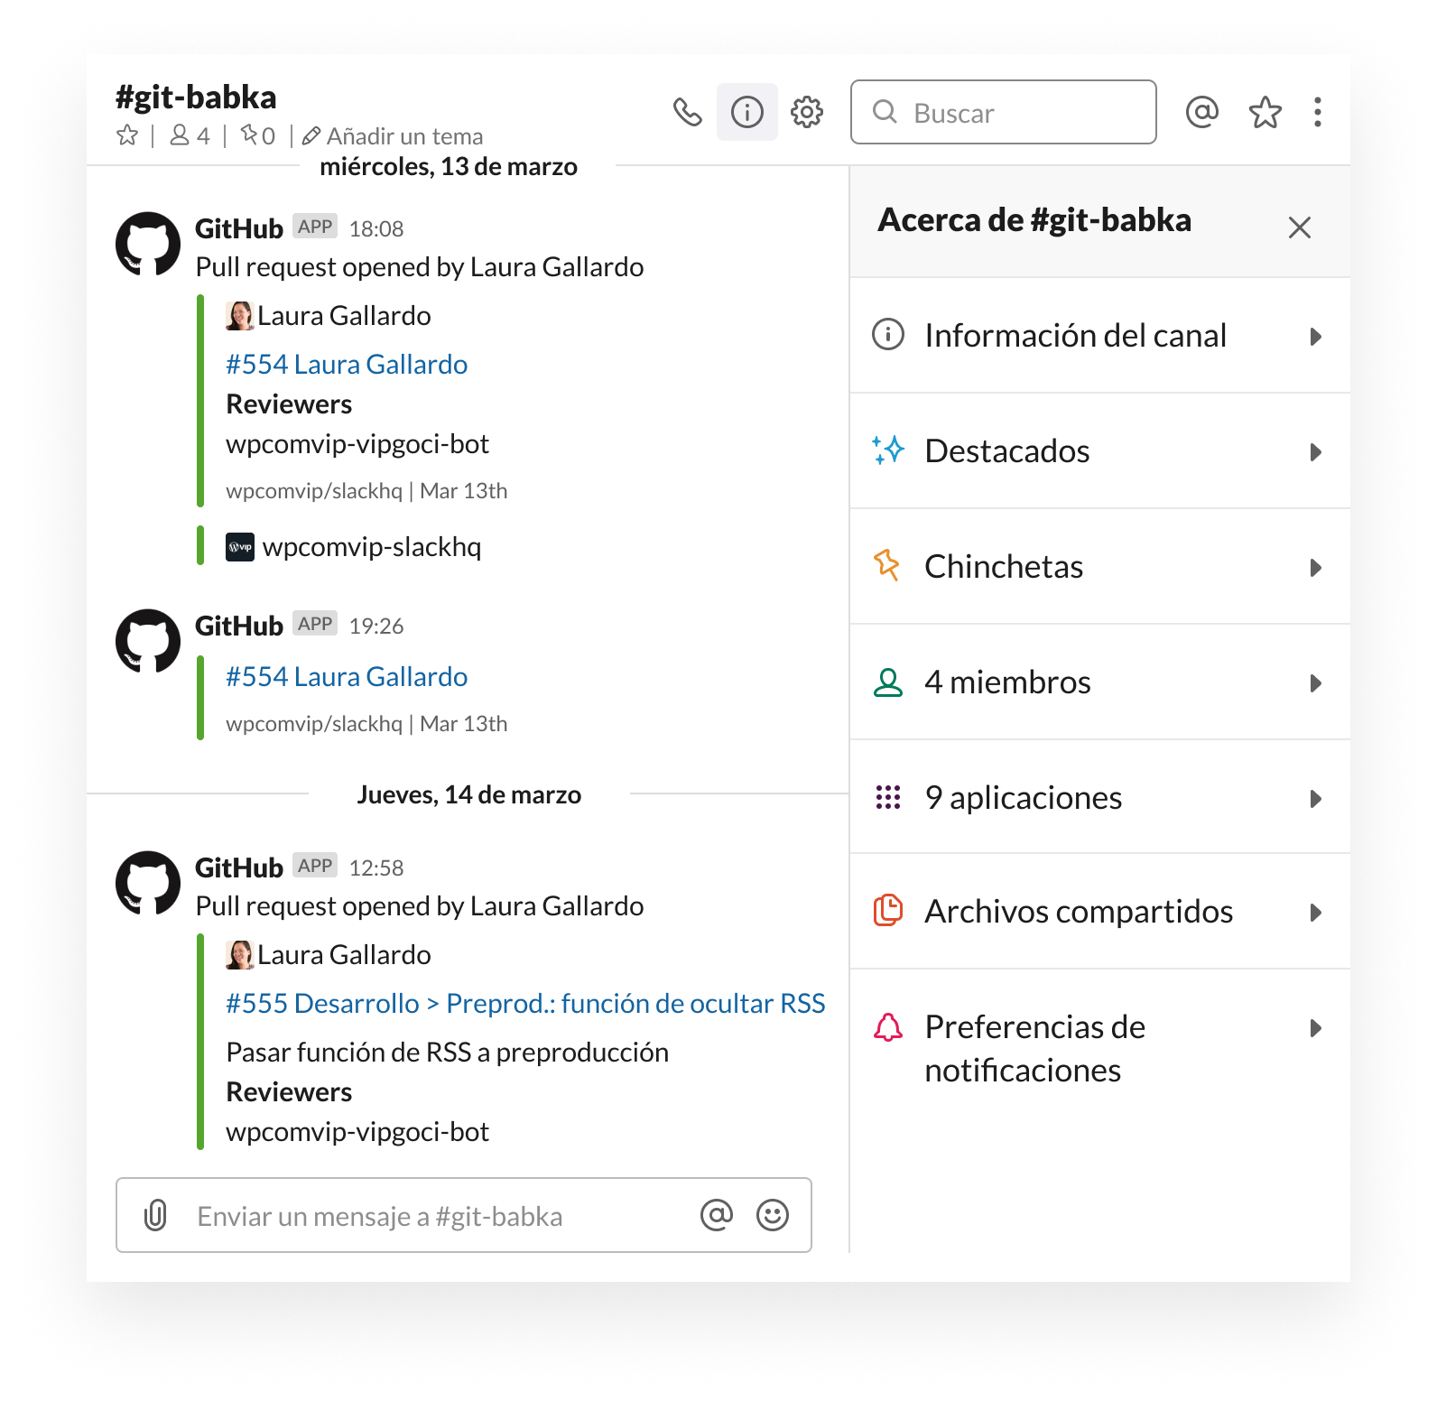The width and height of the screenshot is (1437, 1401).
Task: Star the #git-babka channel under its title
Action: click(127, 135)
